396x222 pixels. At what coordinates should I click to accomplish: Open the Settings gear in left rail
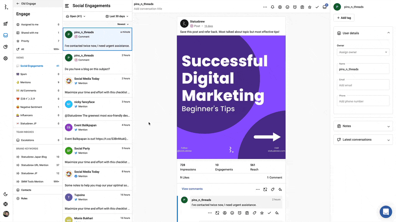pos(5,59)
